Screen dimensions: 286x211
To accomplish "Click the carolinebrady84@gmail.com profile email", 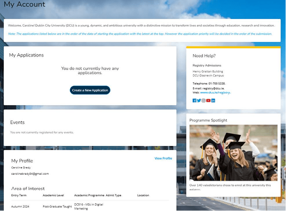I will [x=30, y=173].
